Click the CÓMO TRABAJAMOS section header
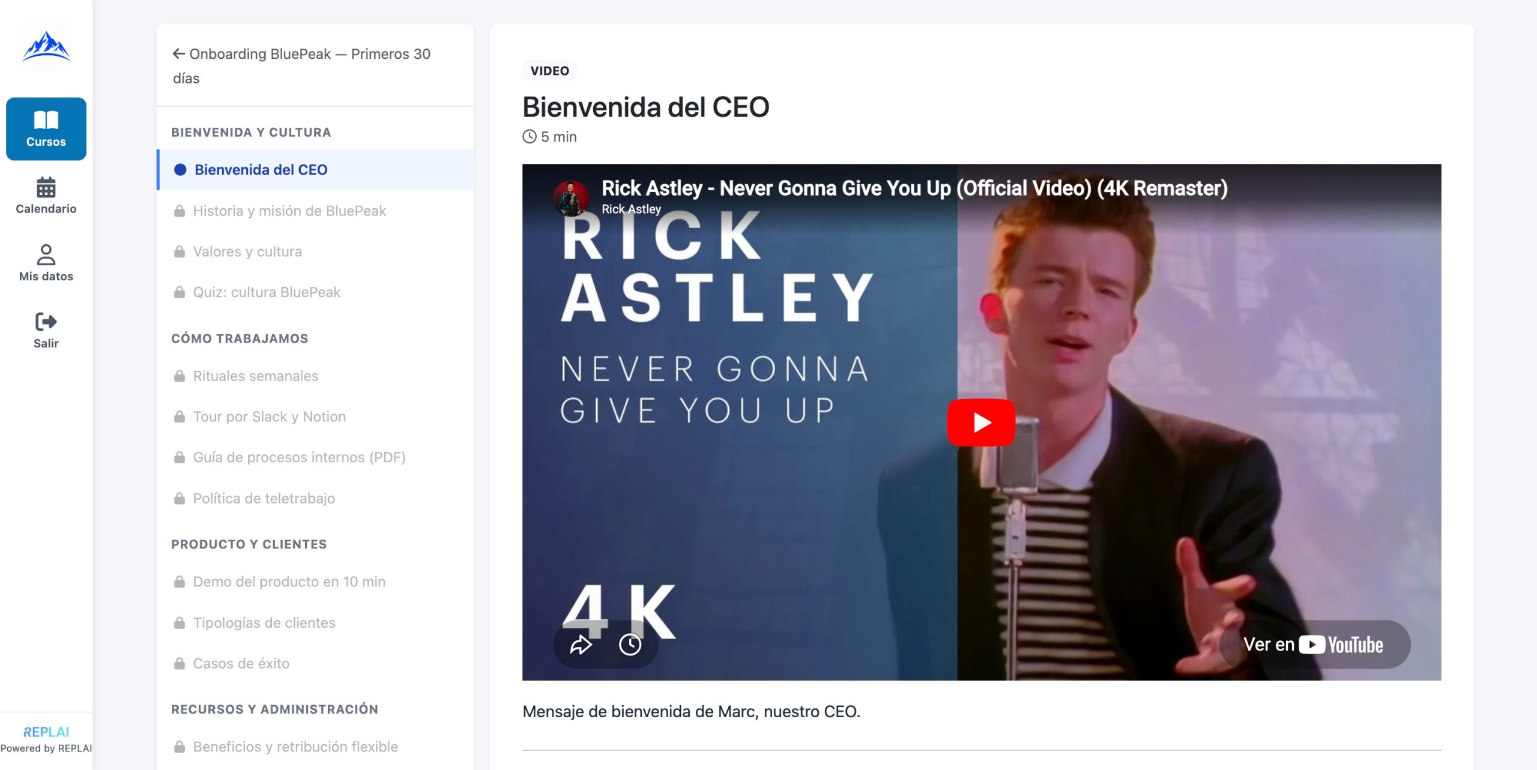The width and height of the screenshot is (1537, 770). tap(240, 338)
